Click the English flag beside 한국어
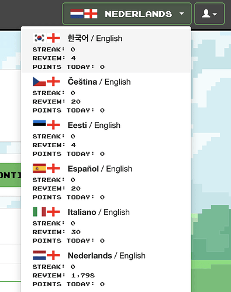This screenshot has height=292, width=231. 53,38
